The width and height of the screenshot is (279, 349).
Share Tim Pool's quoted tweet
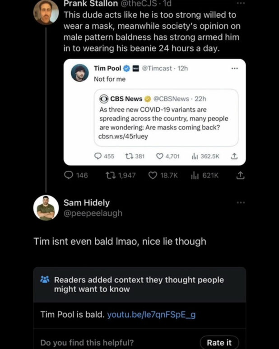click(x=233, y=156)
